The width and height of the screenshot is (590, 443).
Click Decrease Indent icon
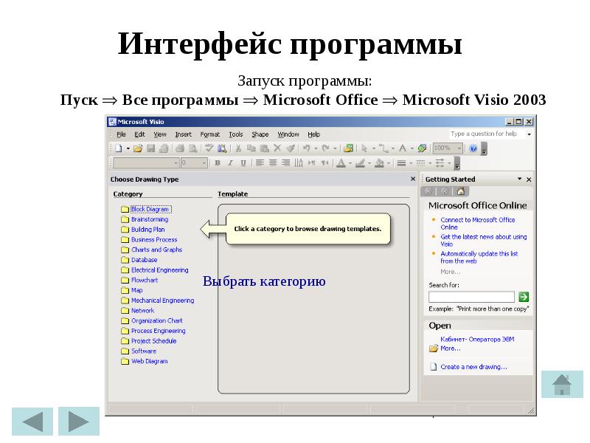point(312,163)
